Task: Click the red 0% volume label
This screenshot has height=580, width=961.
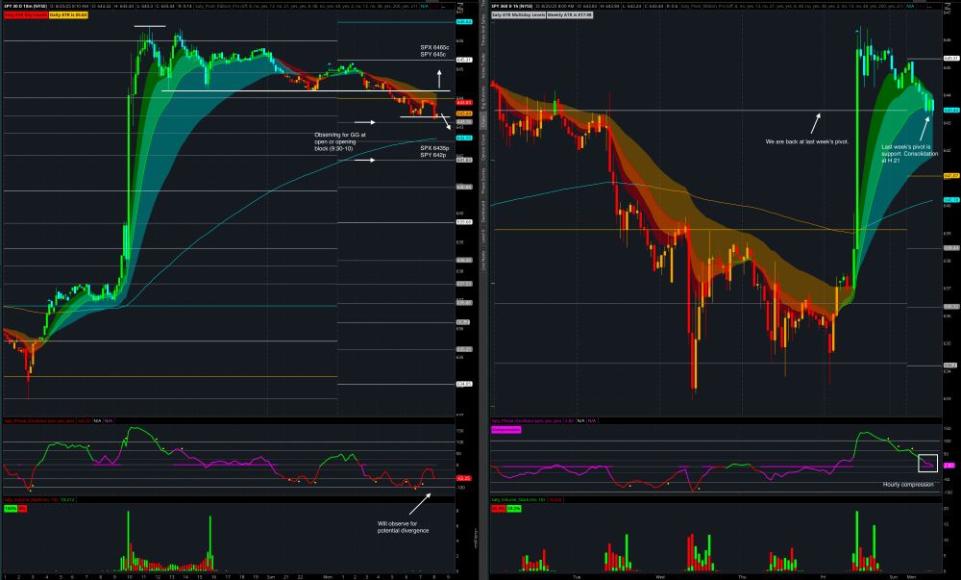Action: coord(22,508)
